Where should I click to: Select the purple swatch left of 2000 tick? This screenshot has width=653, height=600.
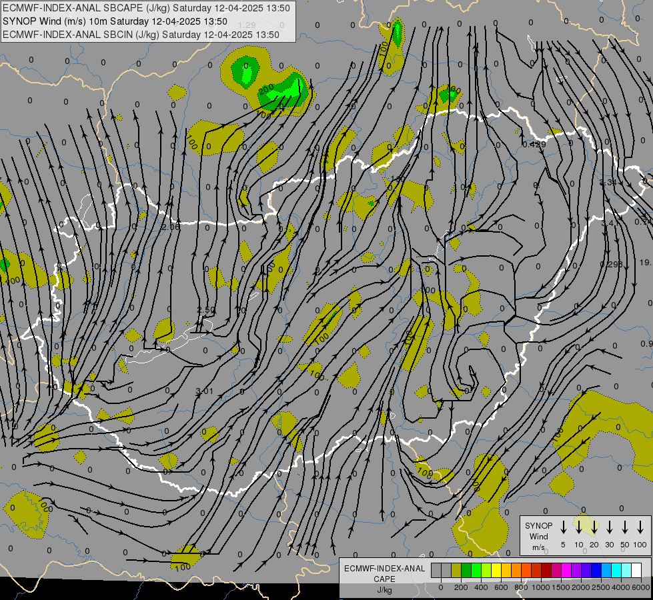[x=576, y=570]
